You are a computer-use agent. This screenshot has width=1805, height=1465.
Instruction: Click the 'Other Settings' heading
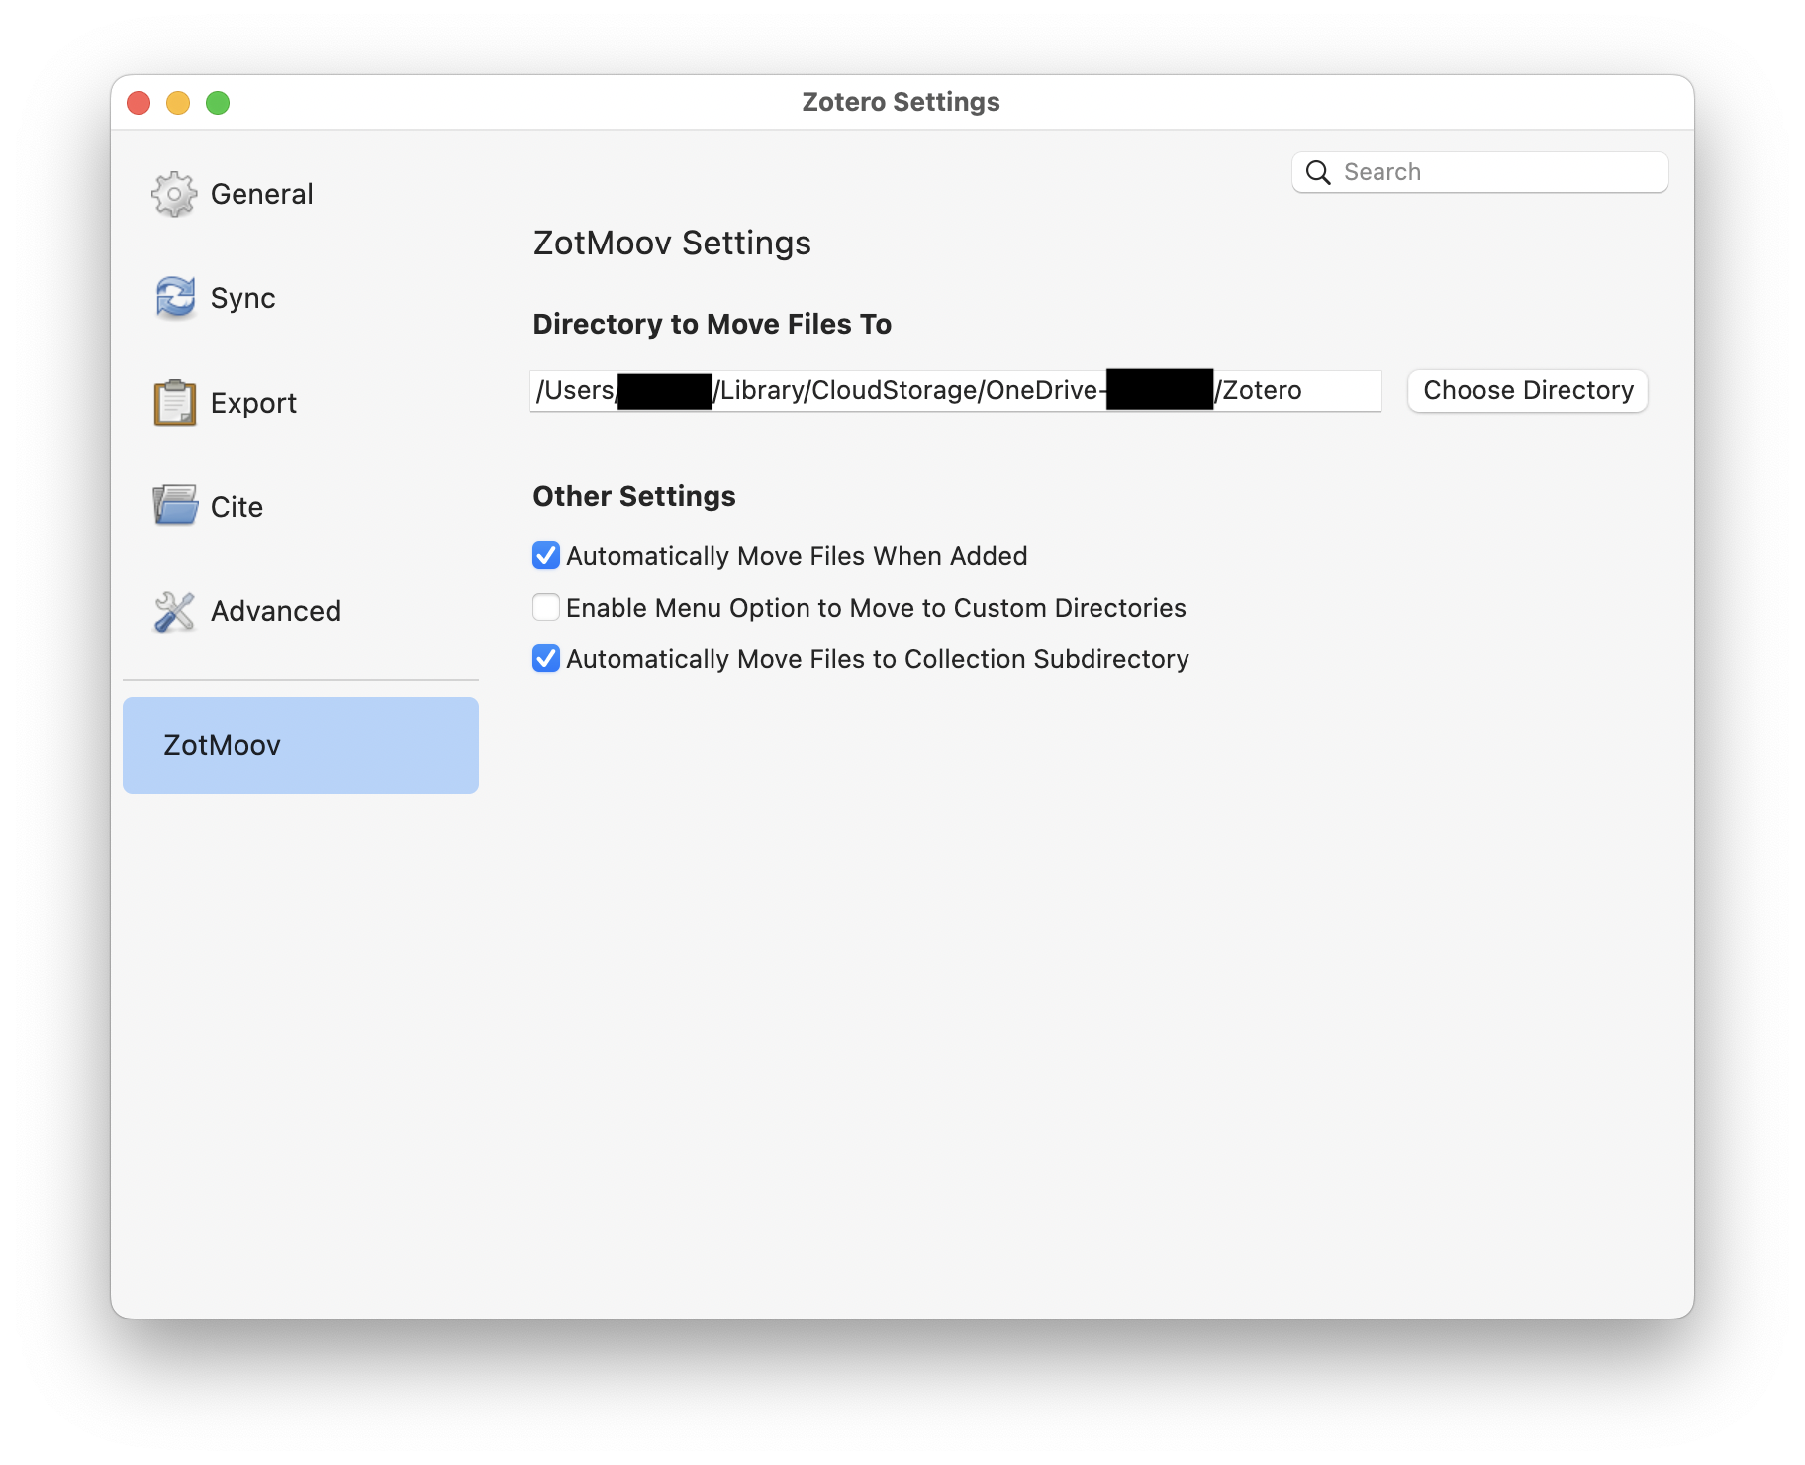click(x=634, y=496)
